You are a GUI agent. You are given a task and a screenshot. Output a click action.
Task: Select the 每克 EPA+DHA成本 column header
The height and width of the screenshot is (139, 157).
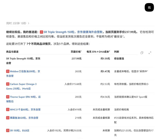pyautogui.click(x=98, y=52)
